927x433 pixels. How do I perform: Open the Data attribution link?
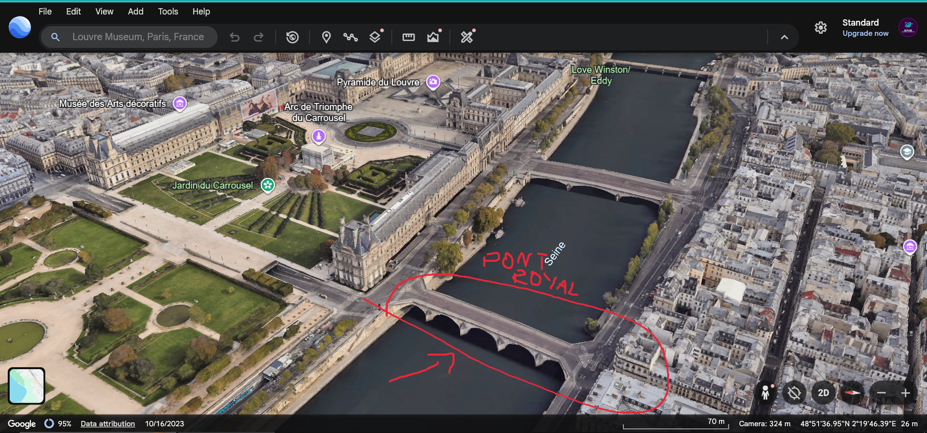pos(108,424)
